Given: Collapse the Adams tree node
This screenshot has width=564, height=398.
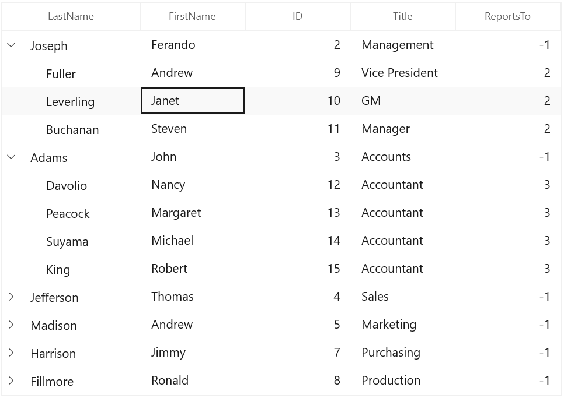Looking at the screenshot, I should pyautogui.click(x=11, y=157).
